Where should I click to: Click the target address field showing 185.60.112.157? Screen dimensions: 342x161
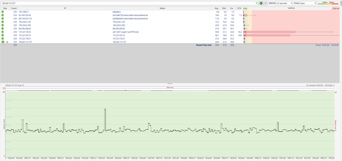click(128, 3)
